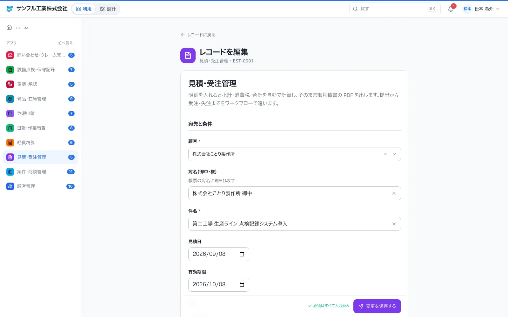508x317 pixels.
Task: Click the 顧客 combo box
Action: (295, 154)
